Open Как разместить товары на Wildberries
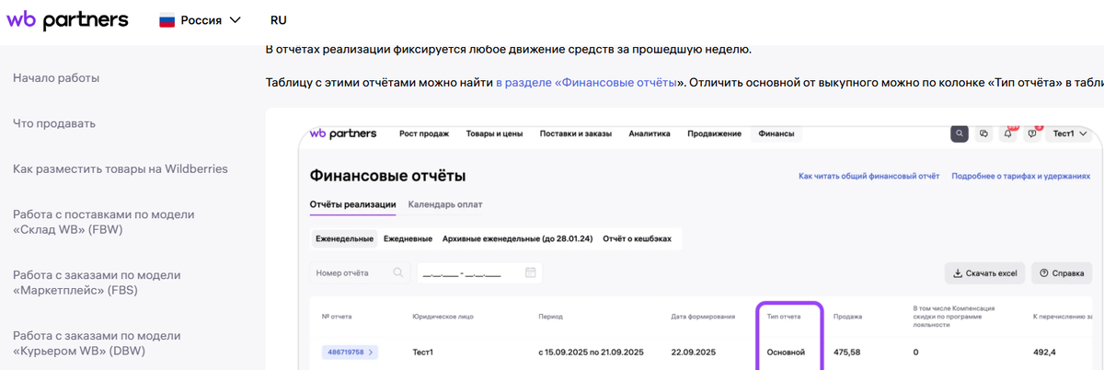Screen dimensions: 1104x370 (x=121, y=168)
